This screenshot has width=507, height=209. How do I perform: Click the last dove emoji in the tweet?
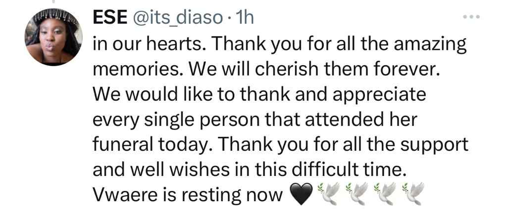tap(412, 194)
